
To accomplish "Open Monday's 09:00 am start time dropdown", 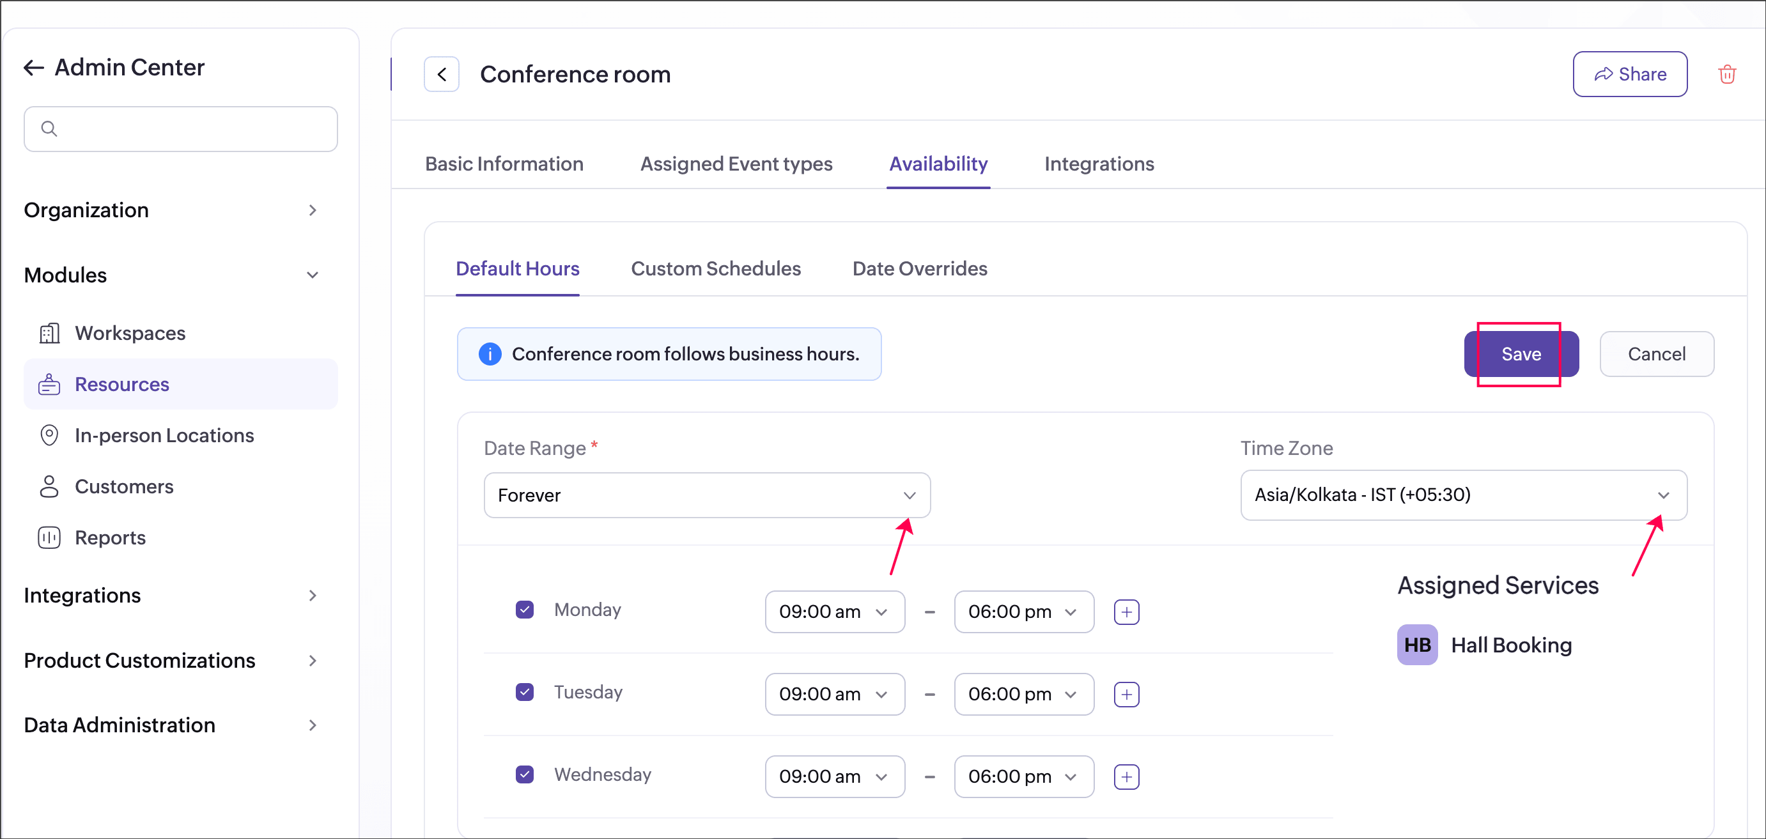I will (833, 612).
